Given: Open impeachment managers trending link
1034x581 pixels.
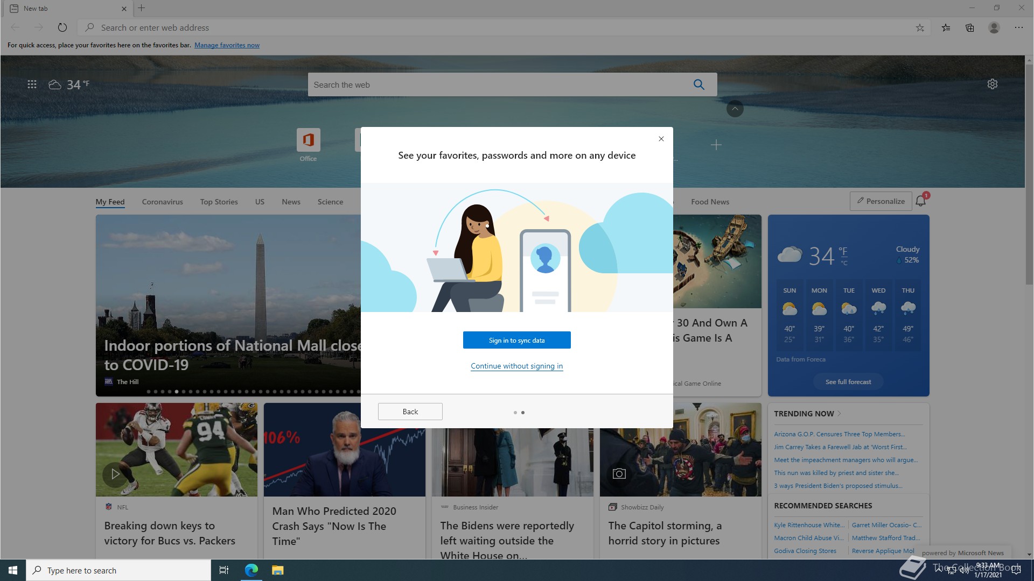Looking at the screenshot, I should click(x=846, y=460).
